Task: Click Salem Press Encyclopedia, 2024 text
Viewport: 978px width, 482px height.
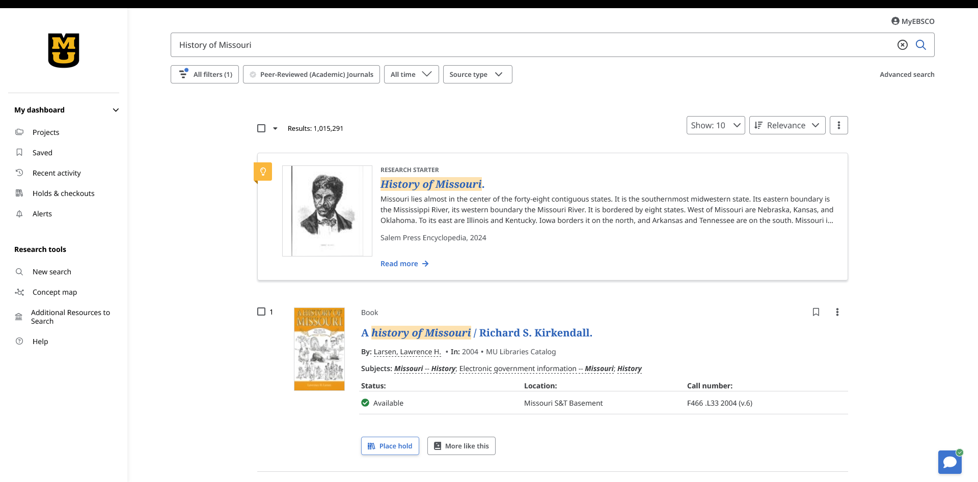Action: point(433,238)
